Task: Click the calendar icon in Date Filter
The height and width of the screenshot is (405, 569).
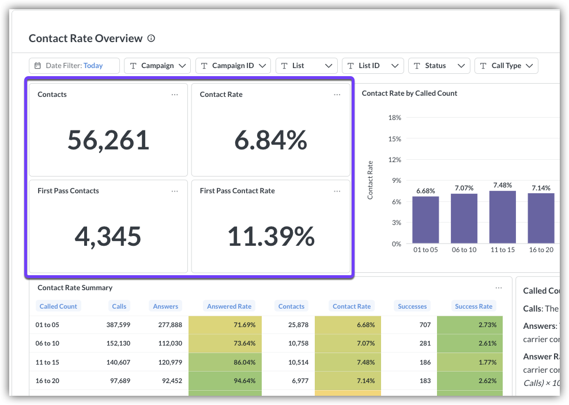Action: coord(38,66)
